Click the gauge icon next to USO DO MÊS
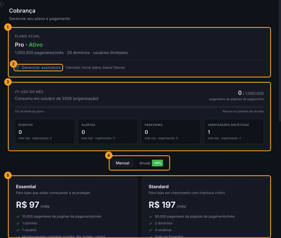Viewport: 281px width, 238px height. click(x=17, y=92)
